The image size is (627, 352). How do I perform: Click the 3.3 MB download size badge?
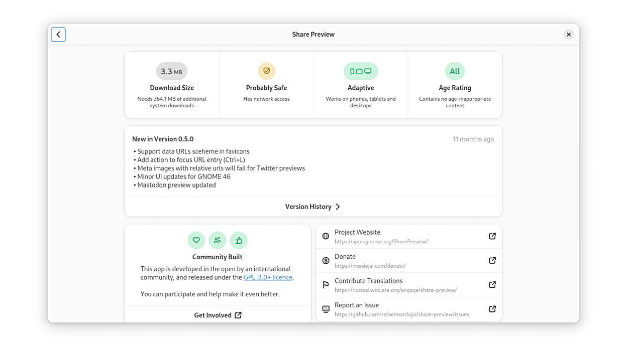[171, 71]
